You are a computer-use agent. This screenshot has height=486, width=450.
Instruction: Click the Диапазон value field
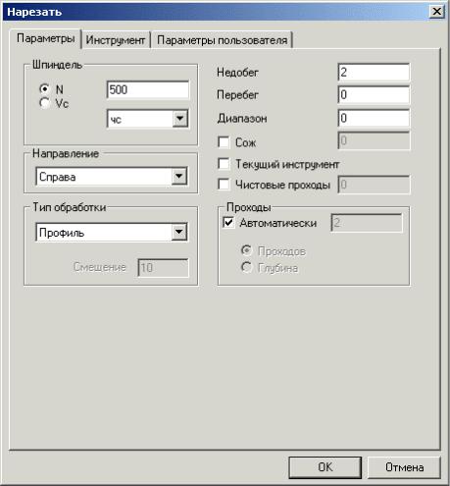click(x=374, y=118)
